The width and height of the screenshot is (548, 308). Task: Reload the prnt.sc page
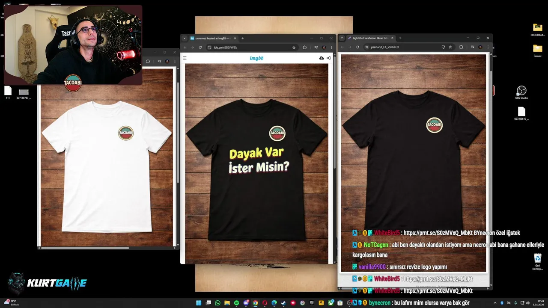point(357,47)
